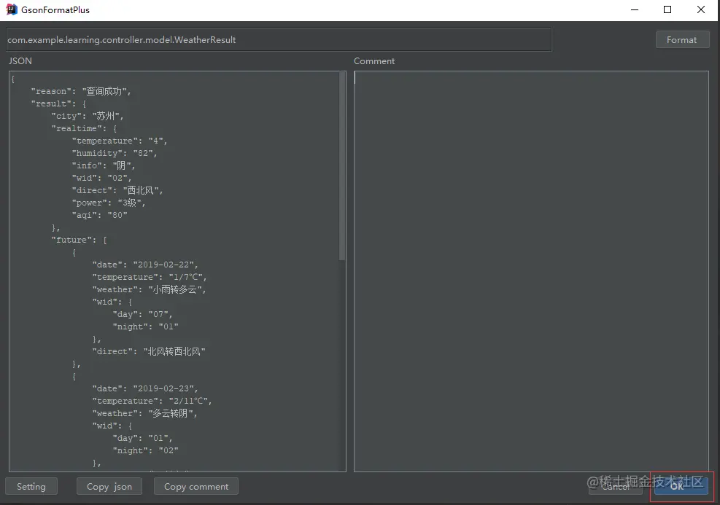
Task: Click the "temperature": "1/7℃" line
Action: point(150,277)
